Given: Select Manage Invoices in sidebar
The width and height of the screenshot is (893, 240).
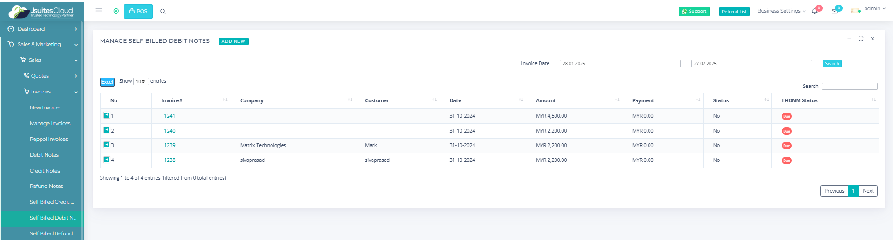Looking at the screenshot, I should (x=50, y=123).
